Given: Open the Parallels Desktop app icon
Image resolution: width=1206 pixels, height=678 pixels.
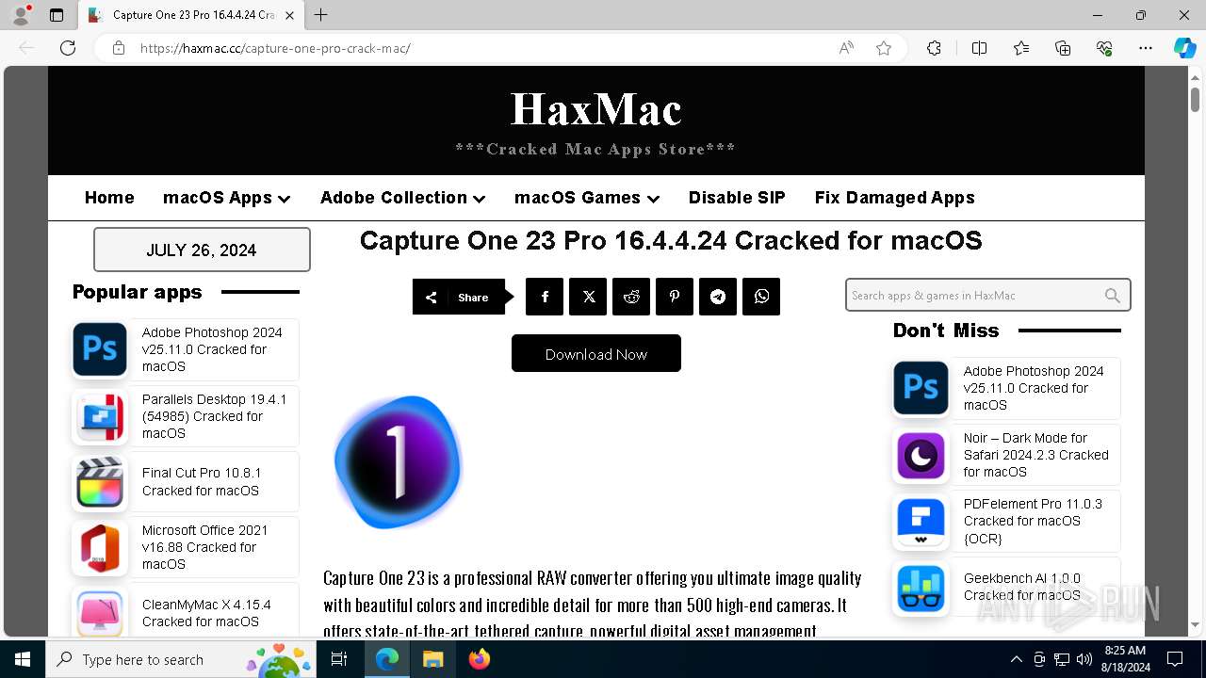Looking at the screenshot, I should coord(100,416).
